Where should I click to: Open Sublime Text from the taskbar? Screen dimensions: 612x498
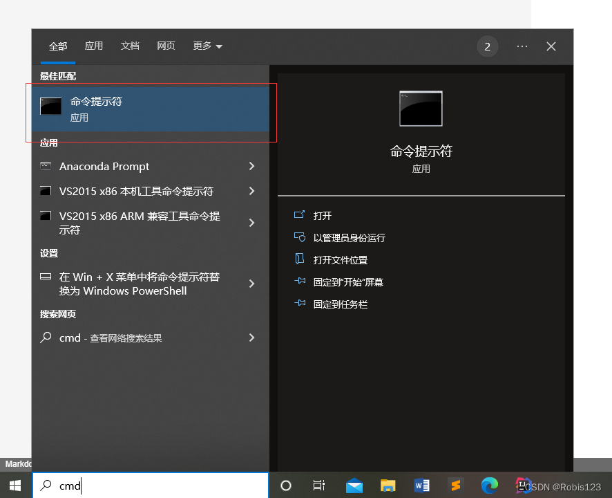click(456, 486)
